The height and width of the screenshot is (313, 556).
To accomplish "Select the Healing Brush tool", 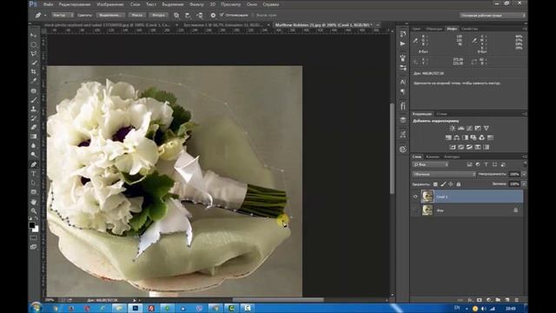I will pos(34,90).
